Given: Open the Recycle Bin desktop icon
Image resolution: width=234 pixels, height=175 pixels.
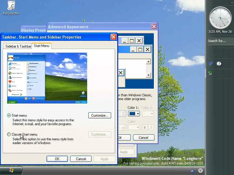Looking at the screenshot, I should coord(11,8).
